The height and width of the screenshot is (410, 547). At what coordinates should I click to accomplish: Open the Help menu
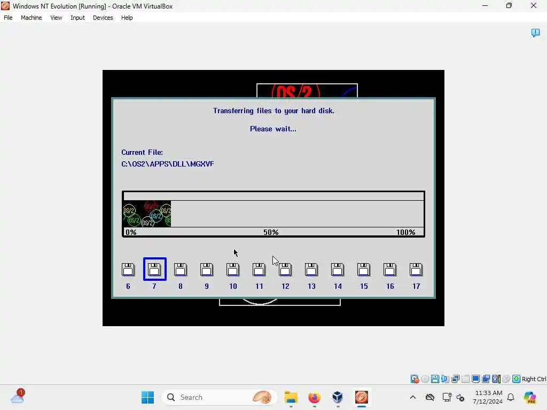point(127,18)
